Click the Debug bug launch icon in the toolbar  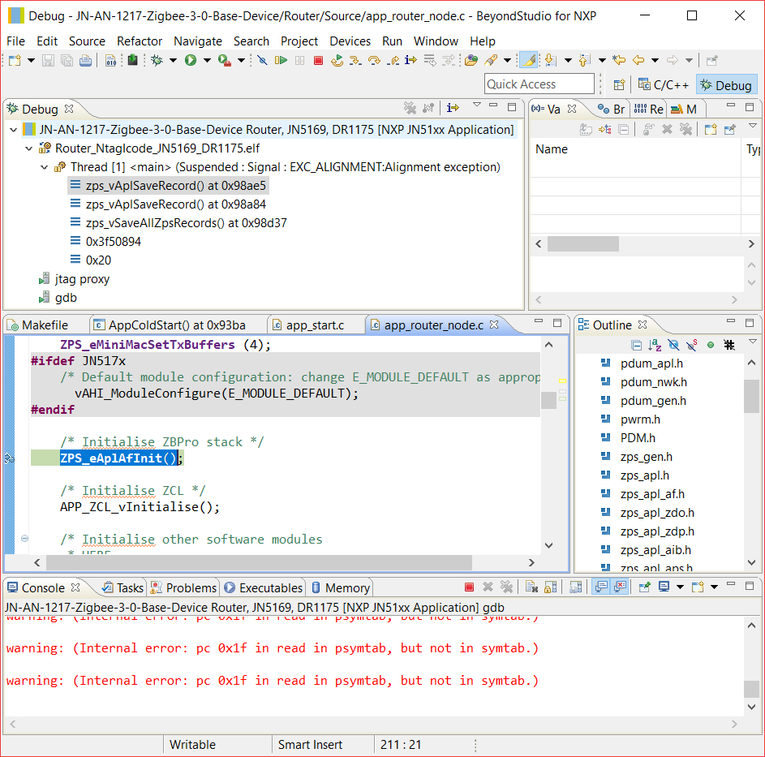point(157,61)
